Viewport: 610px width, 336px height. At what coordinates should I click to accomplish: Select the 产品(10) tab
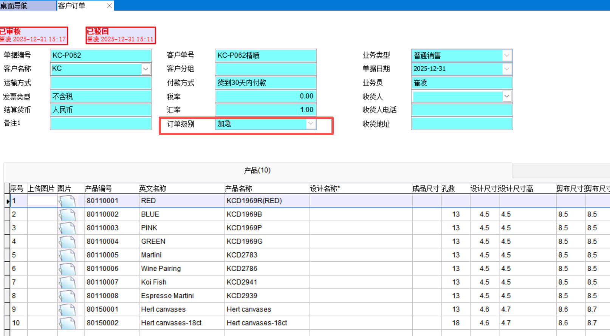(257, 170)
